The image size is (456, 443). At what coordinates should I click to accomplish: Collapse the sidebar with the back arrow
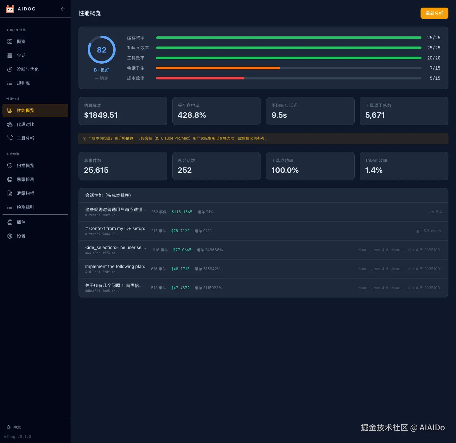(63, 9)
